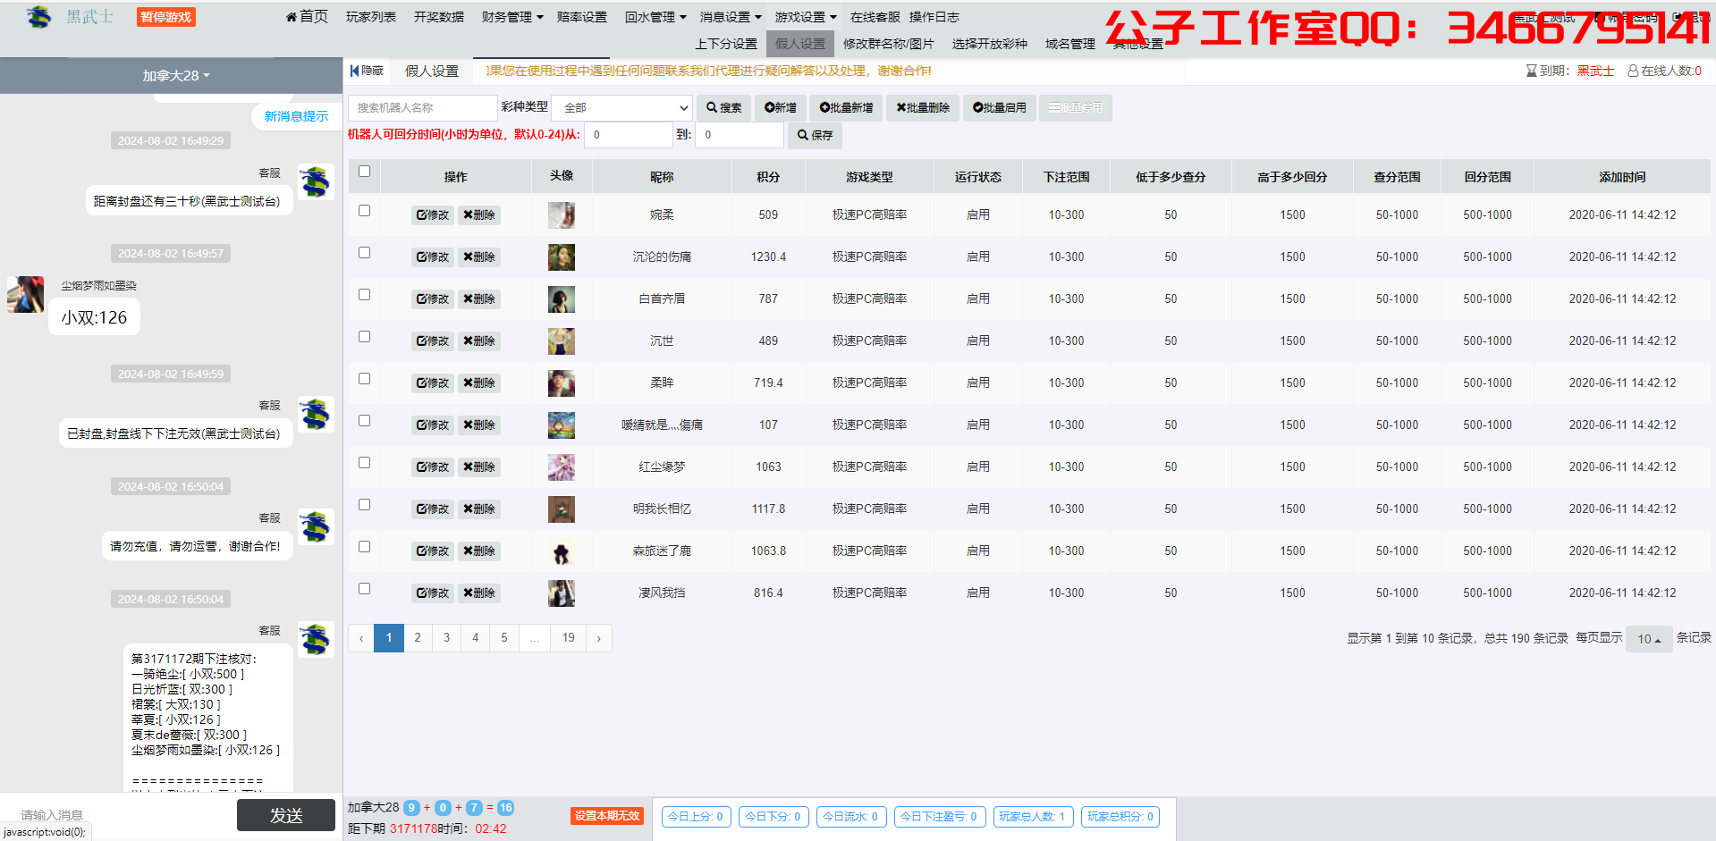Click the 从 start hour input
Viewport: 1716px width, 841px height.
click(628, 135)
